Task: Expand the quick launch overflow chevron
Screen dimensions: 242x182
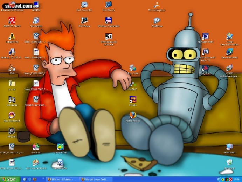Action: (x=43, y=179)
